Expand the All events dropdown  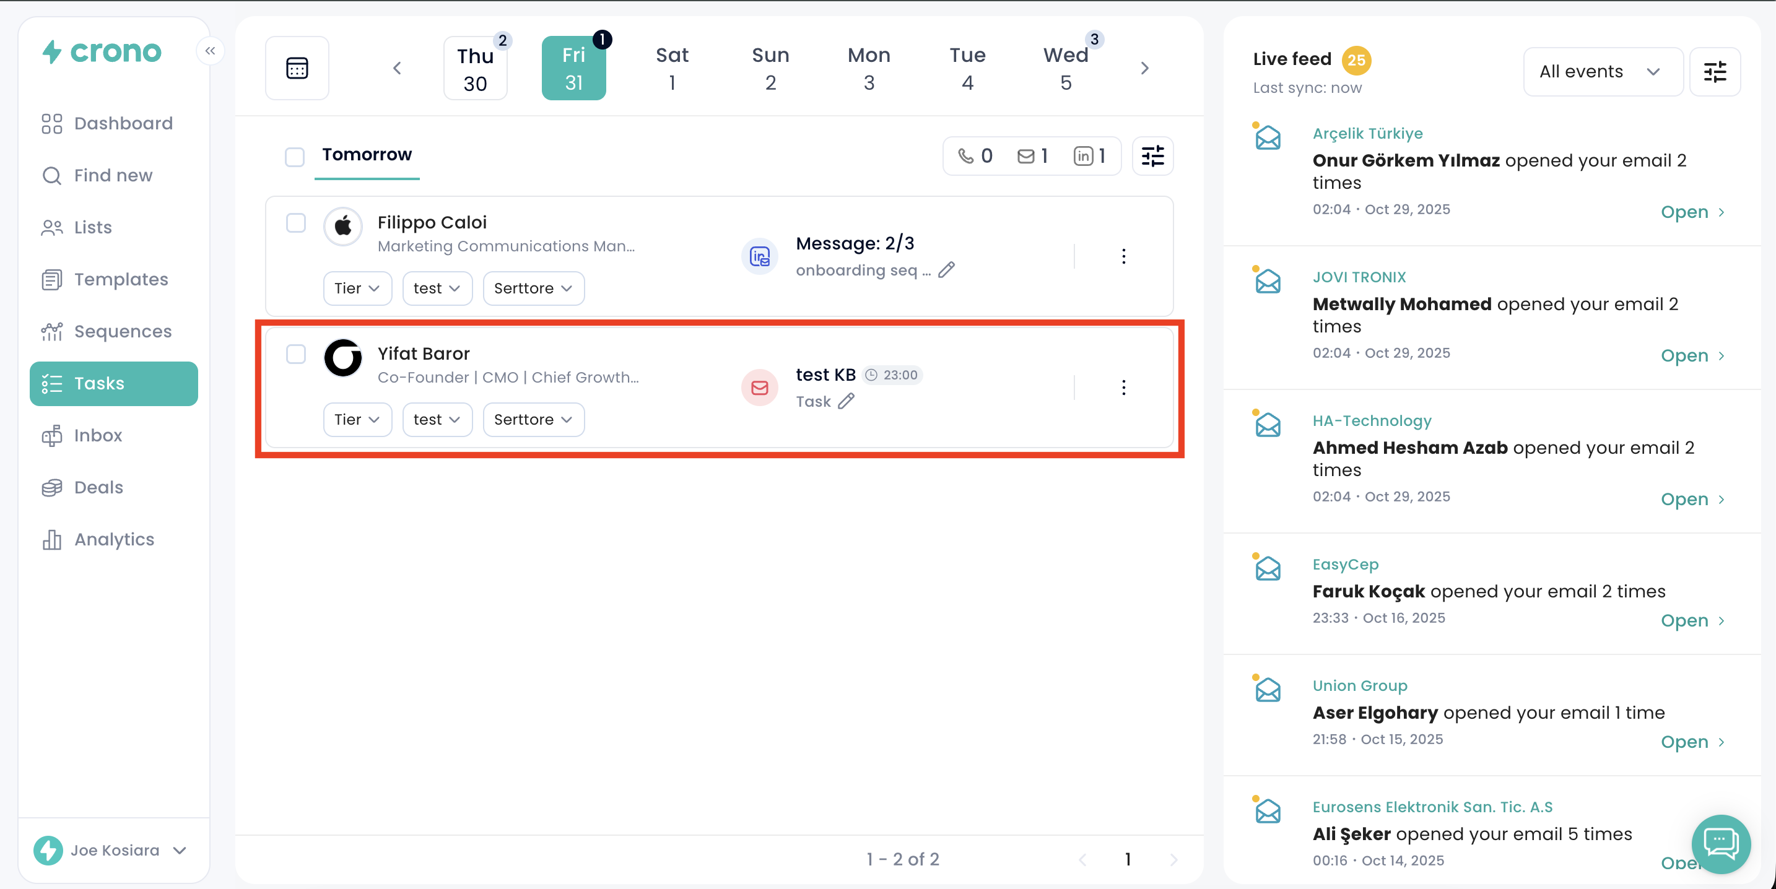coord(1601,72)
